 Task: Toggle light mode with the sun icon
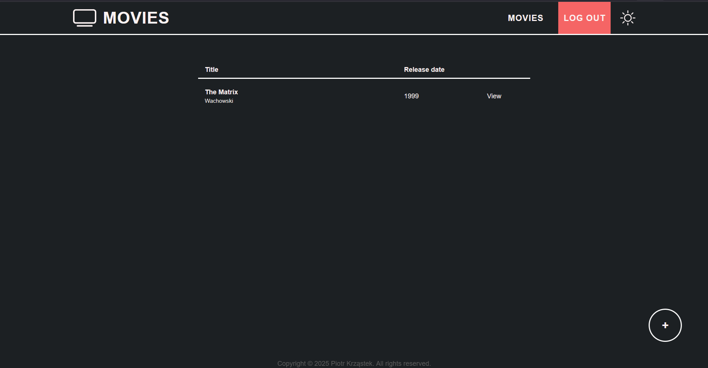pos(628,18)
